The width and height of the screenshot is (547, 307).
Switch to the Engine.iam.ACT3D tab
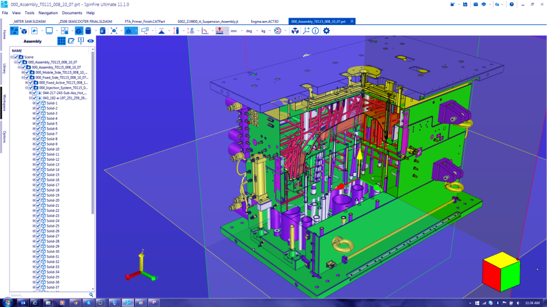click(265, 21)
